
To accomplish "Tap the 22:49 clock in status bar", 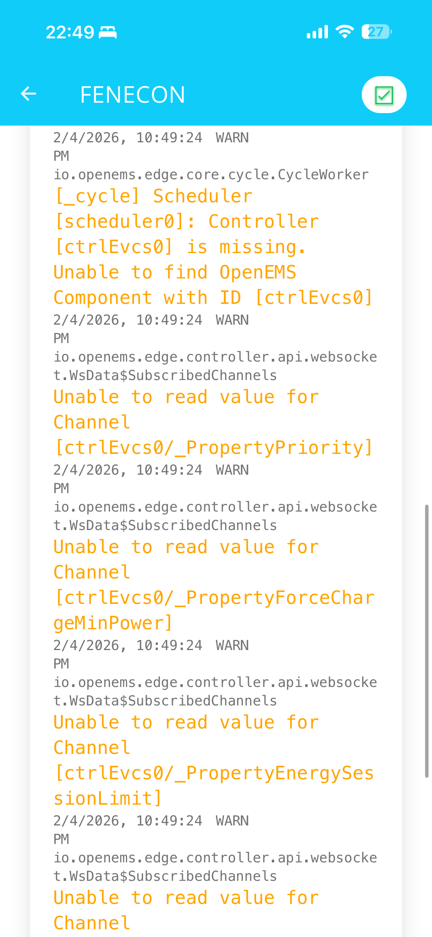I will [70, 32].
